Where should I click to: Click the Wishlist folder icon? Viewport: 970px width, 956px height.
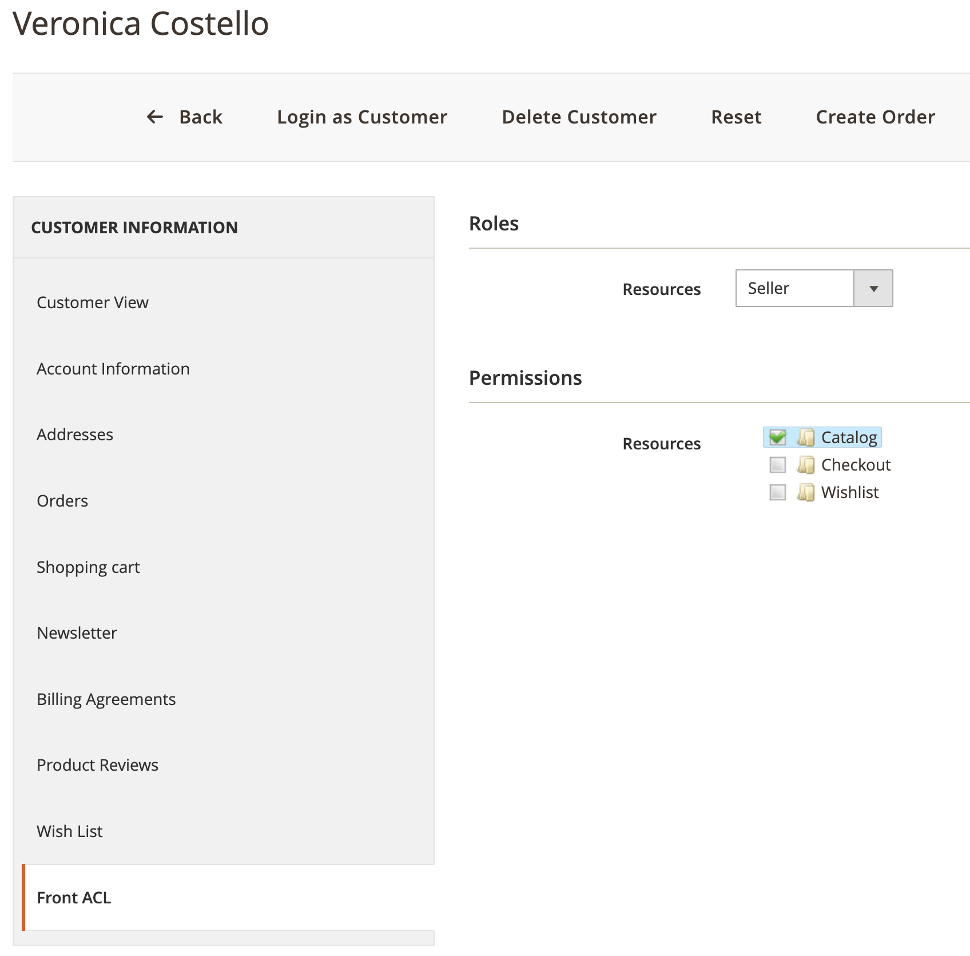point(805,492)
